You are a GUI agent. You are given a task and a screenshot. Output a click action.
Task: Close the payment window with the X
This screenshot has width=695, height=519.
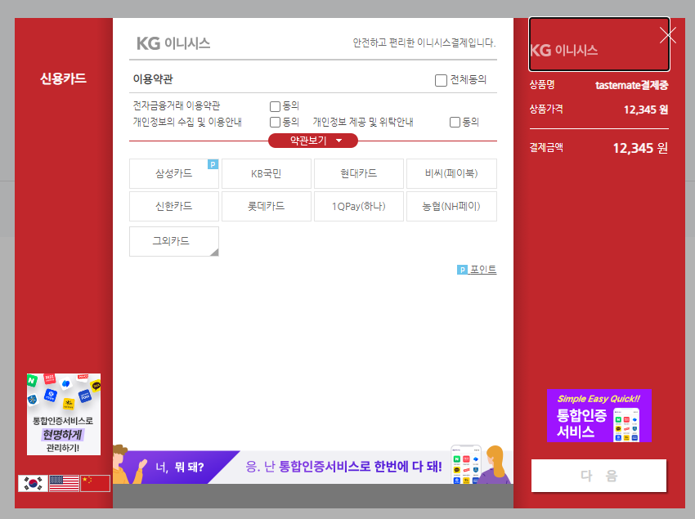click(x=667, y=35)
